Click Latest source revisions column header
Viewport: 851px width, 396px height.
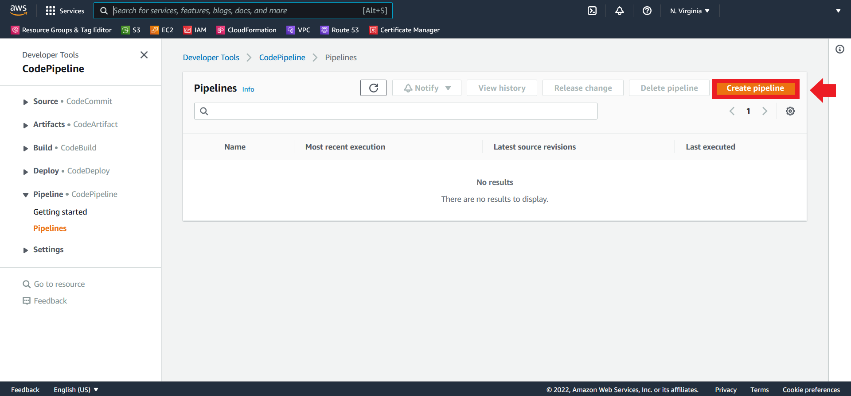pyautogui.click(x=535, y=147)
